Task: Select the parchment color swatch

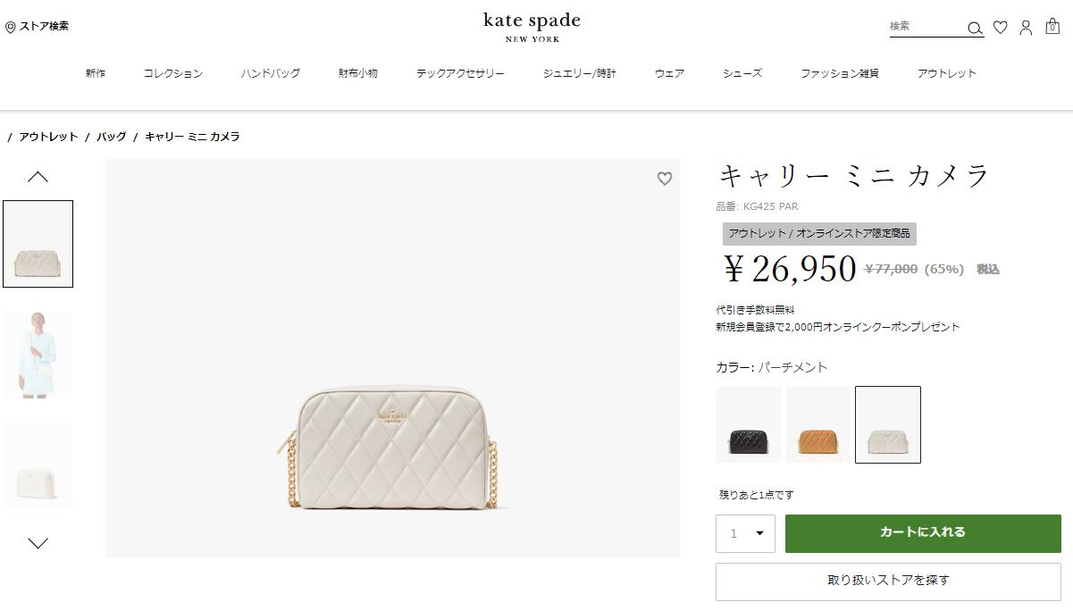Action: [888, 425]
